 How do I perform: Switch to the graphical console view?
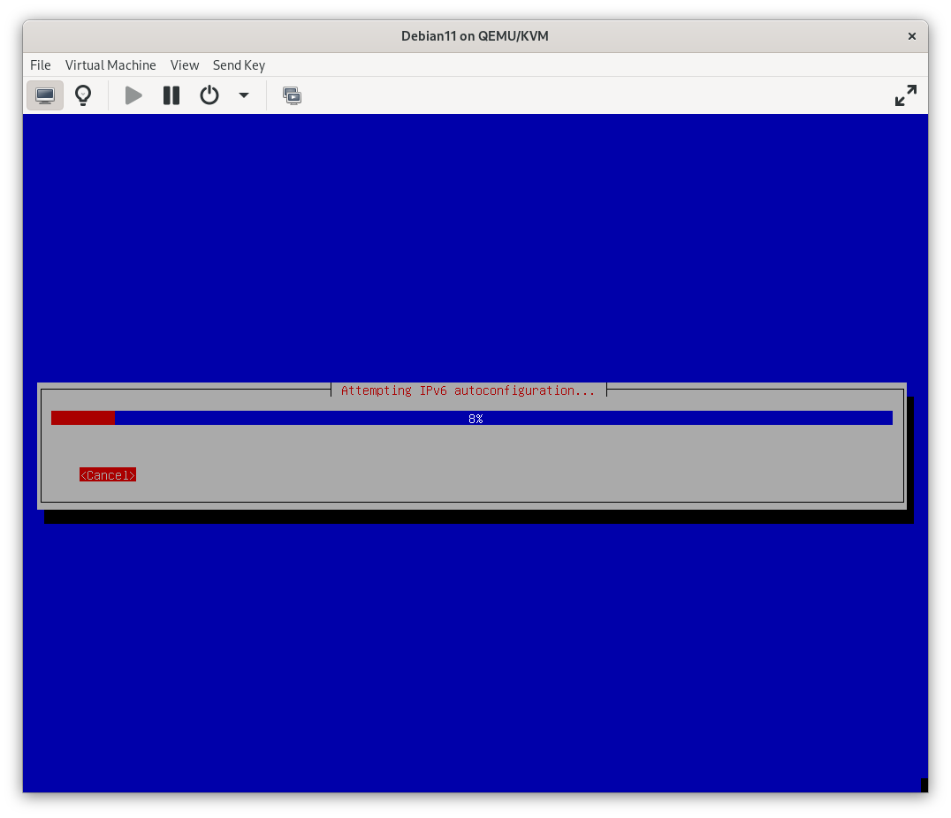[x=44, y=95]
